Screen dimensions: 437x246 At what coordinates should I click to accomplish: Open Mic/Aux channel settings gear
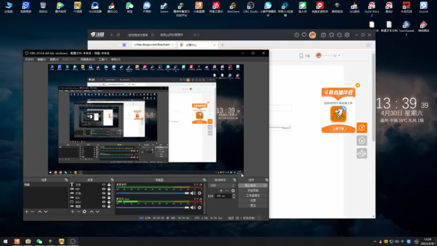point(199,208)
